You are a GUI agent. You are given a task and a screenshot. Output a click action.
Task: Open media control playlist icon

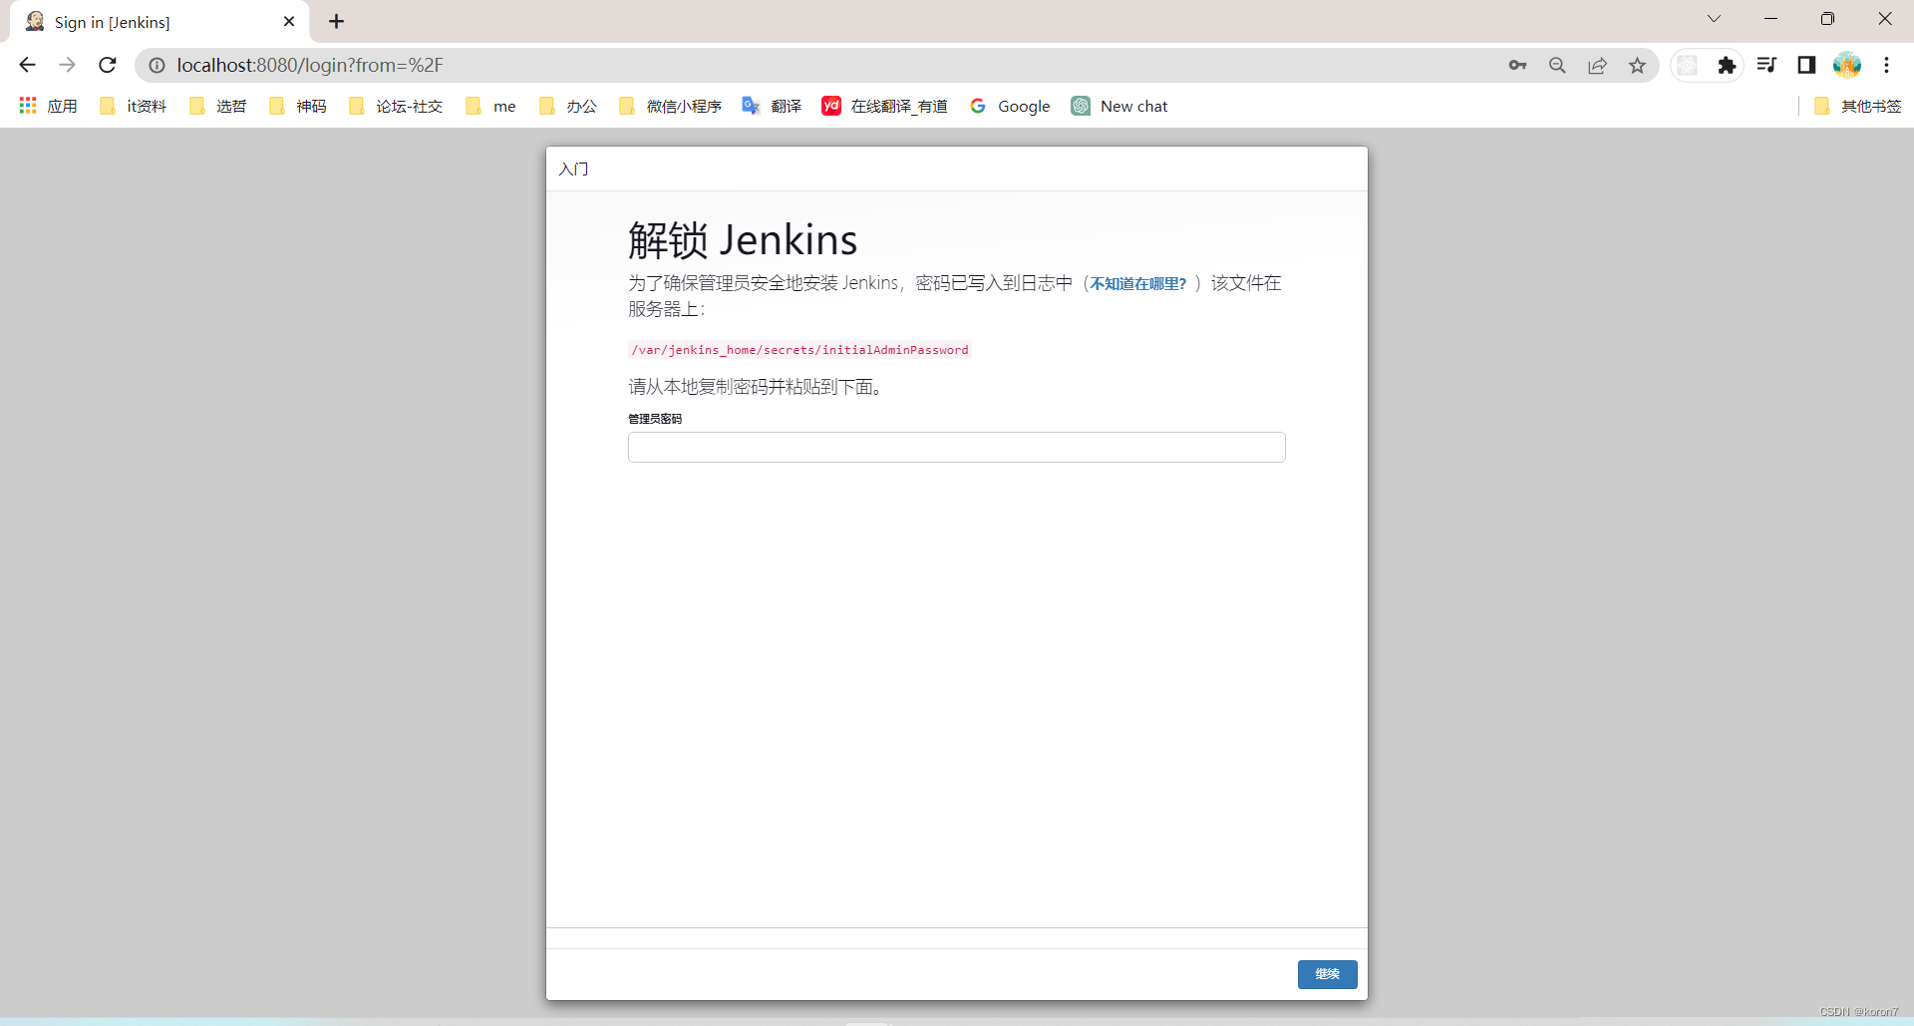click(x=1766, y=65)
